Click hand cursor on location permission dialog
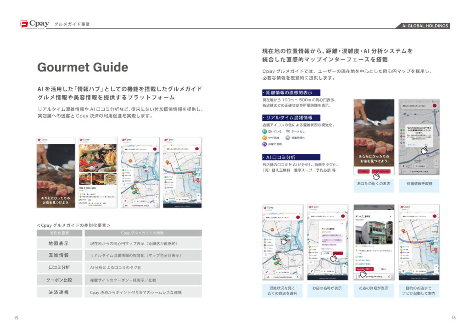 click(424, 150)
